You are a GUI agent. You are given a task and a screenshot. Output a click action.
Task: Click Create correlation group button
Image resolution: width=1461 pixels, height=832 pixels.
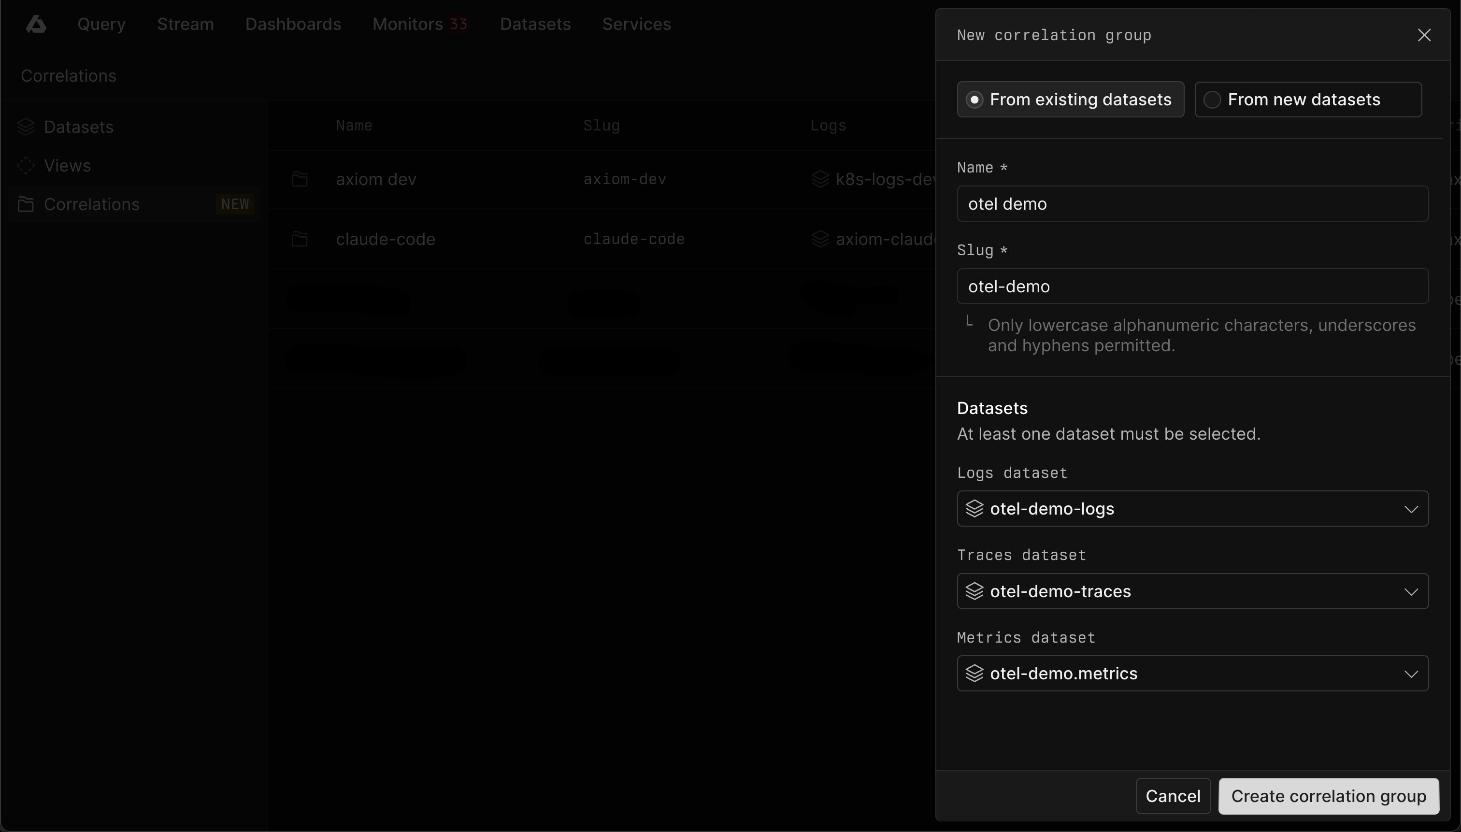1329,796
